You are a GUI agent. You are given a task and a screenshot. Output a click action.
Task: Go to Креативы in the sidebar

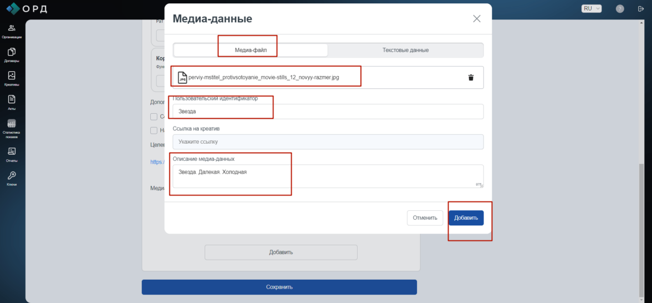click(12, 79)
